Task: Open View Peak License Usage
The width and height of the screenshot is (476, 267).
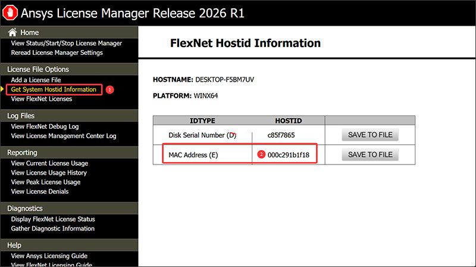Action: pyautogui.click(x=46, y=182)
